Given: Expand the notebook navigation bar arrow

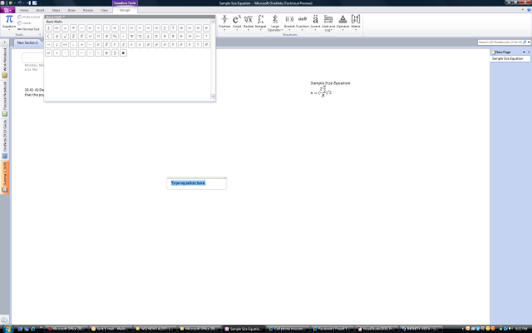Looking at the screenshot, I should tap(5, 42).
